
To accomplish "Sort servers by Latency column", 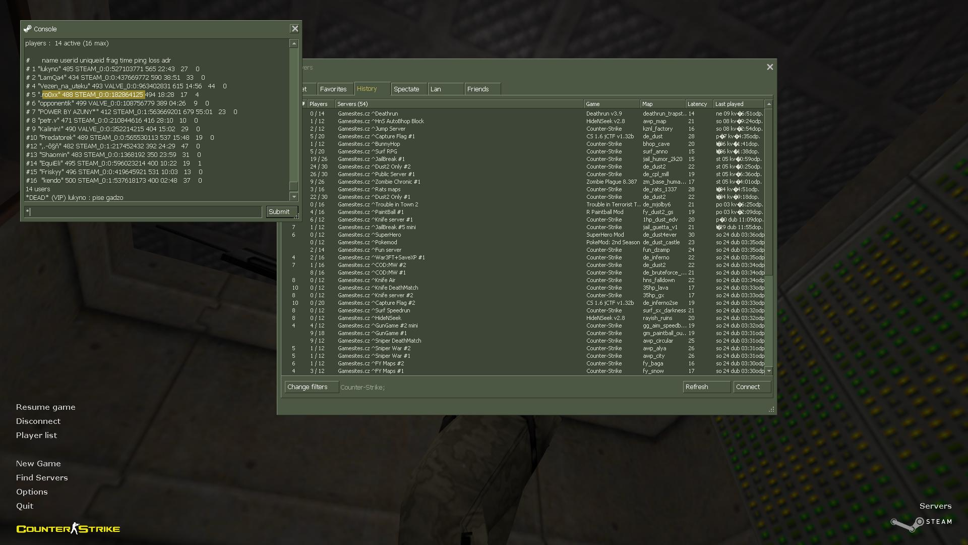I will pos(697,104).
